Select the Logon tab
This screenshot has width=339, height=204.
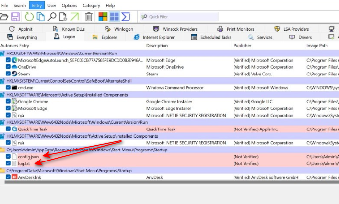point(64,37)
